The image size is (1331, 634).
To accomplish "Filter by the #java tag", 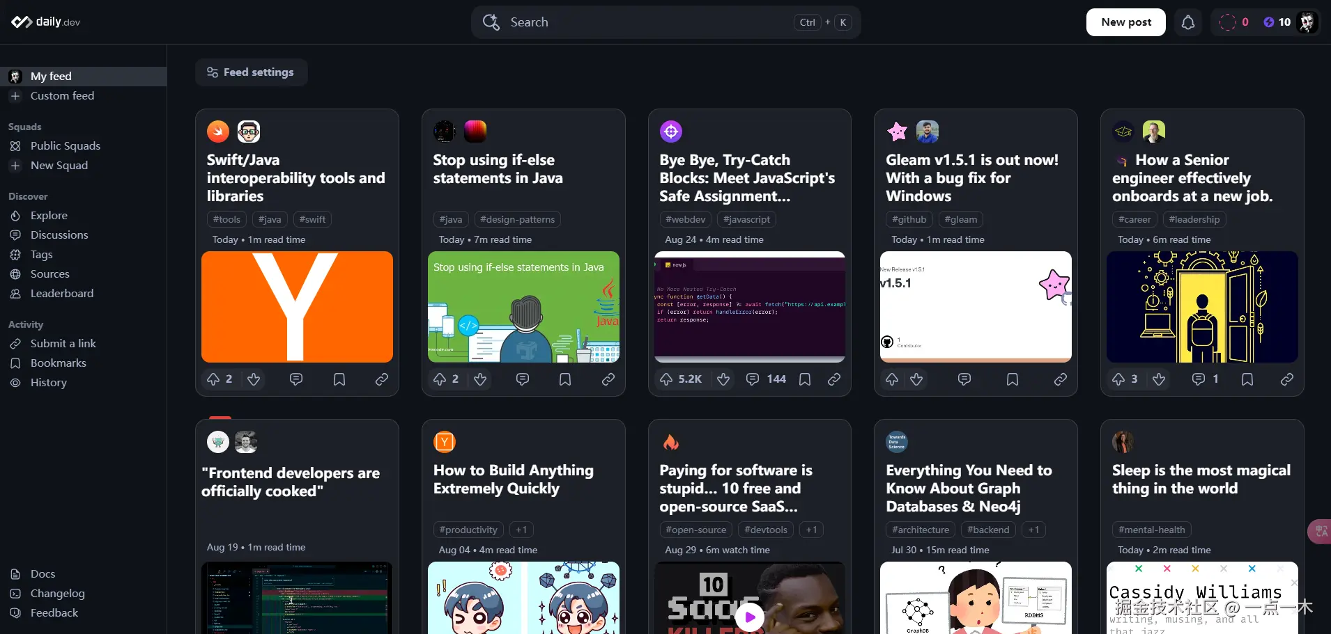I will tap(269, 219).
